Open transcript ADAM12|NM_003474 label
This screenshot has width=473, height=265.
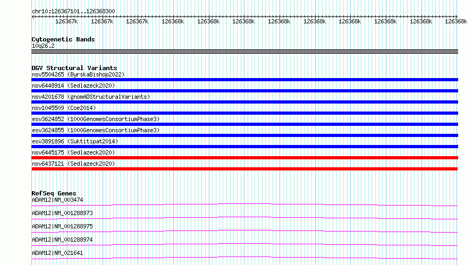57,200
